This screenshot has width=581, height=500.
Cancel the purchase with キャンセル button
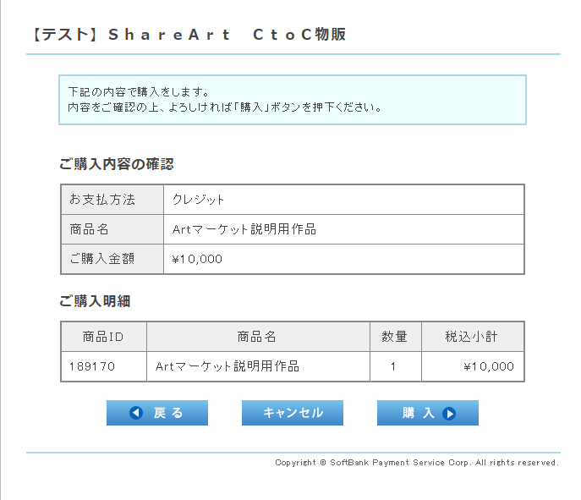tap(293, 413)
